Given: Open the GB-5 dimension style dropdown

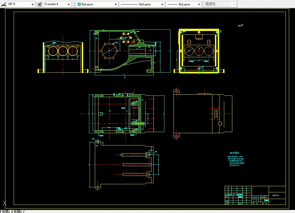Looking at the screenshot, I should [x=32, y=4].
